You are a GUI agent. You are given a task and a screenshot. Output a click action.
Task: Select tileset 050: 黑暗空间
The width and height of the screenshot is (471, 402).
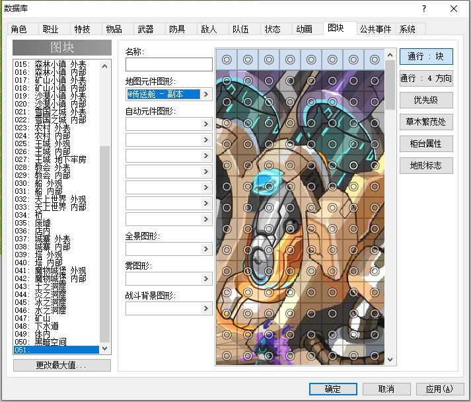[56, 342]
